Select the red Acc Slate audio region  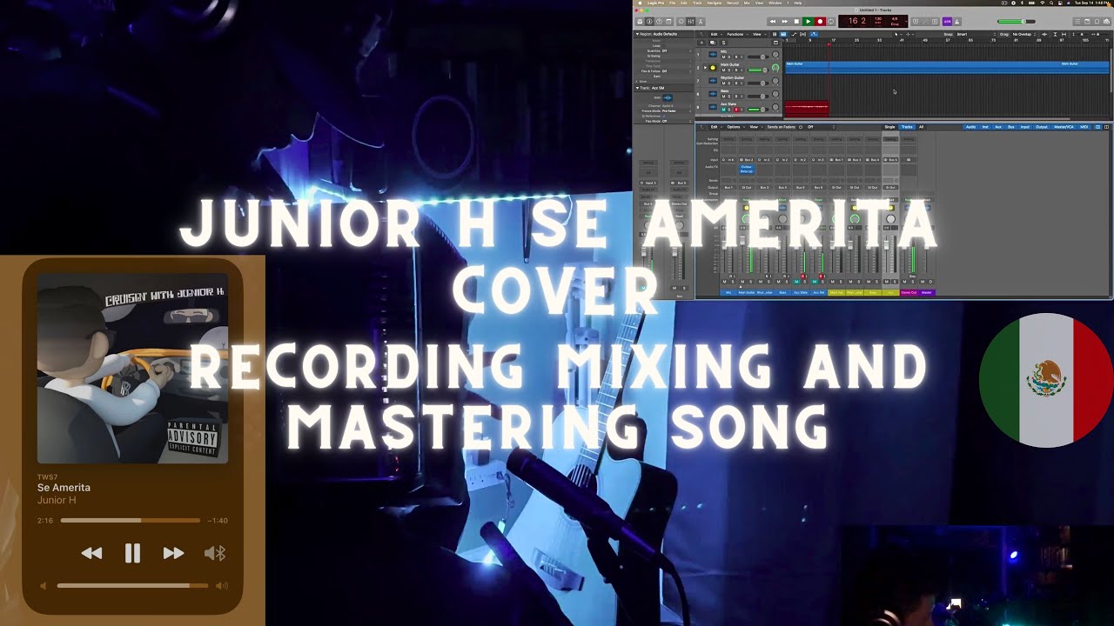pyautogui.click(x=807, y=108)
